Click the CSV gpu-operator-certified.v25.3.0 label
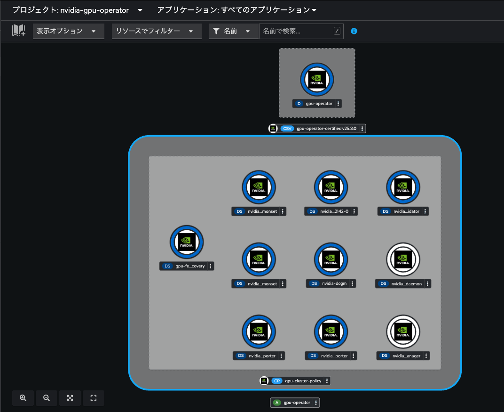Image resolution: width=504 pixels, height=412 pixels. 318,129
